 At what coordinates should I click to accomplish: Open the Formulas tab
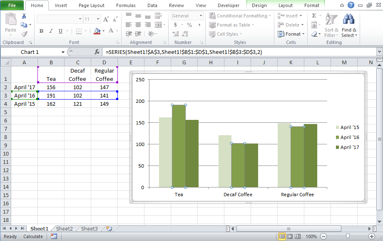point(126,5)
